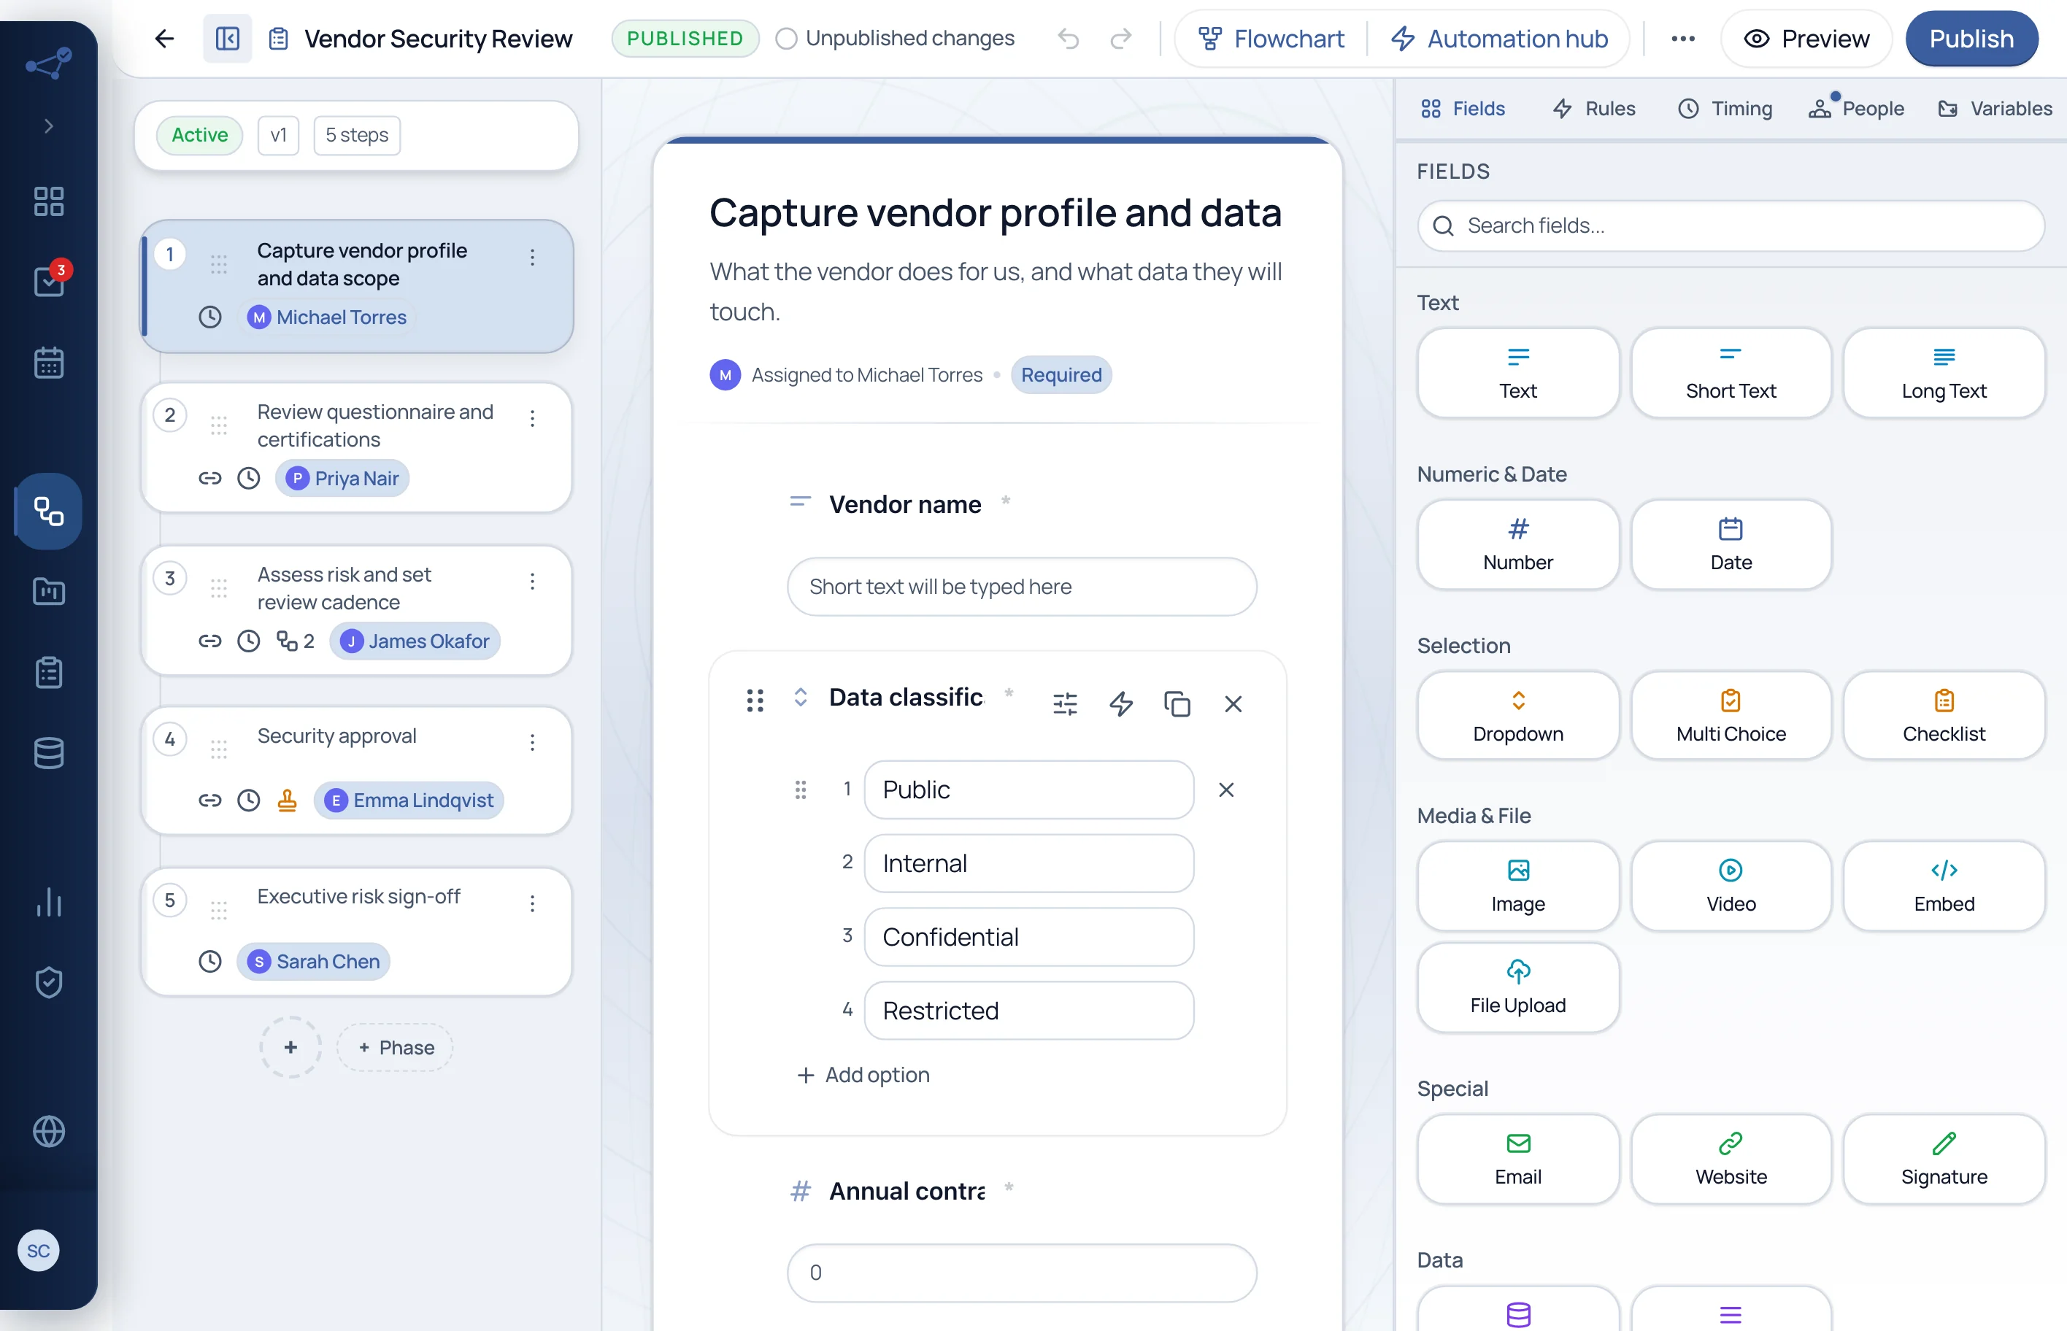The width and height of the screenshot is (2067, 1331).
Task: Click Add option under Data classification
Action: tap(863, 1074)
